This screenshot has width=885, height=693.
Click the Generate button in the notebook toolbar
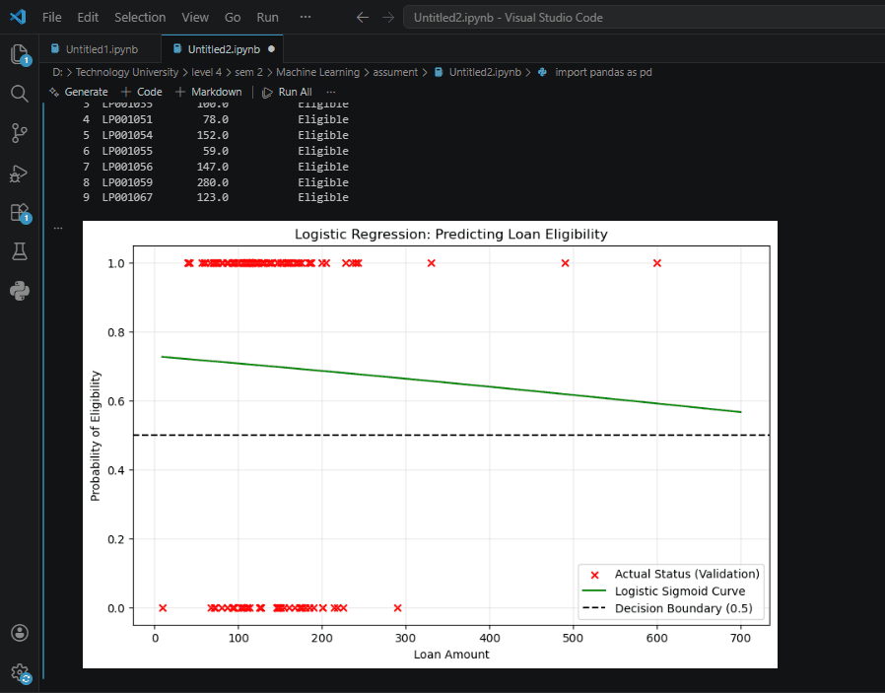click(x=79, y=92)
